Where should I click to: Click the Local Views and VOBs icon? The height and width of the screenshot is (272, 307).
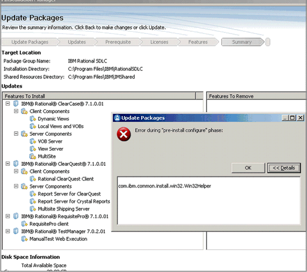pos(33,126)
